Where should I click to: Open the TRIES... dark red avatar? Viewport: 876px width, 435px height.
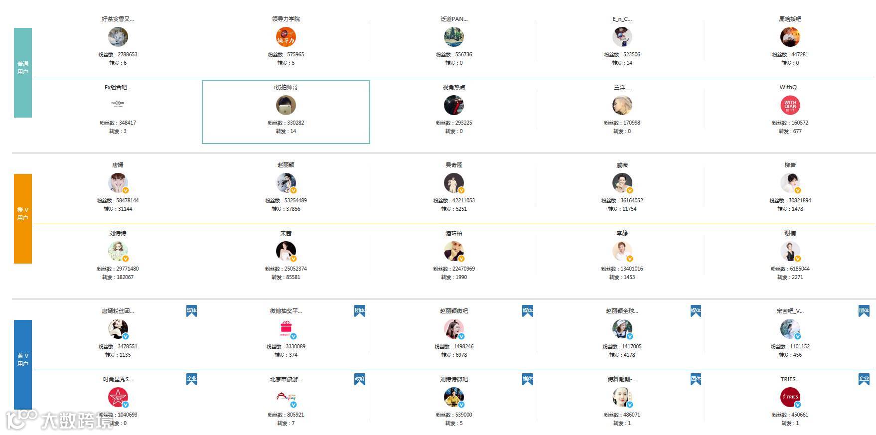(x=790, y=397)
